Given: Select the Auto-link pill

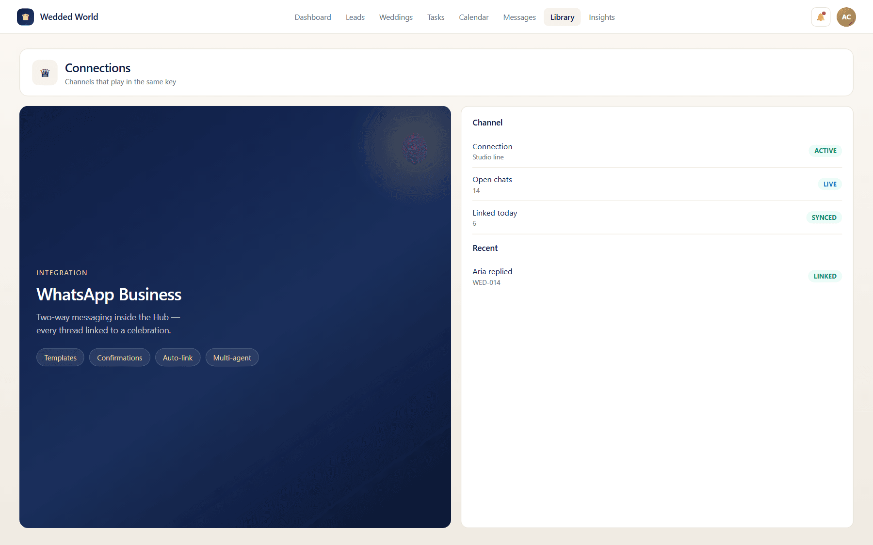Looking at the screenshot, I should point(178,358).
